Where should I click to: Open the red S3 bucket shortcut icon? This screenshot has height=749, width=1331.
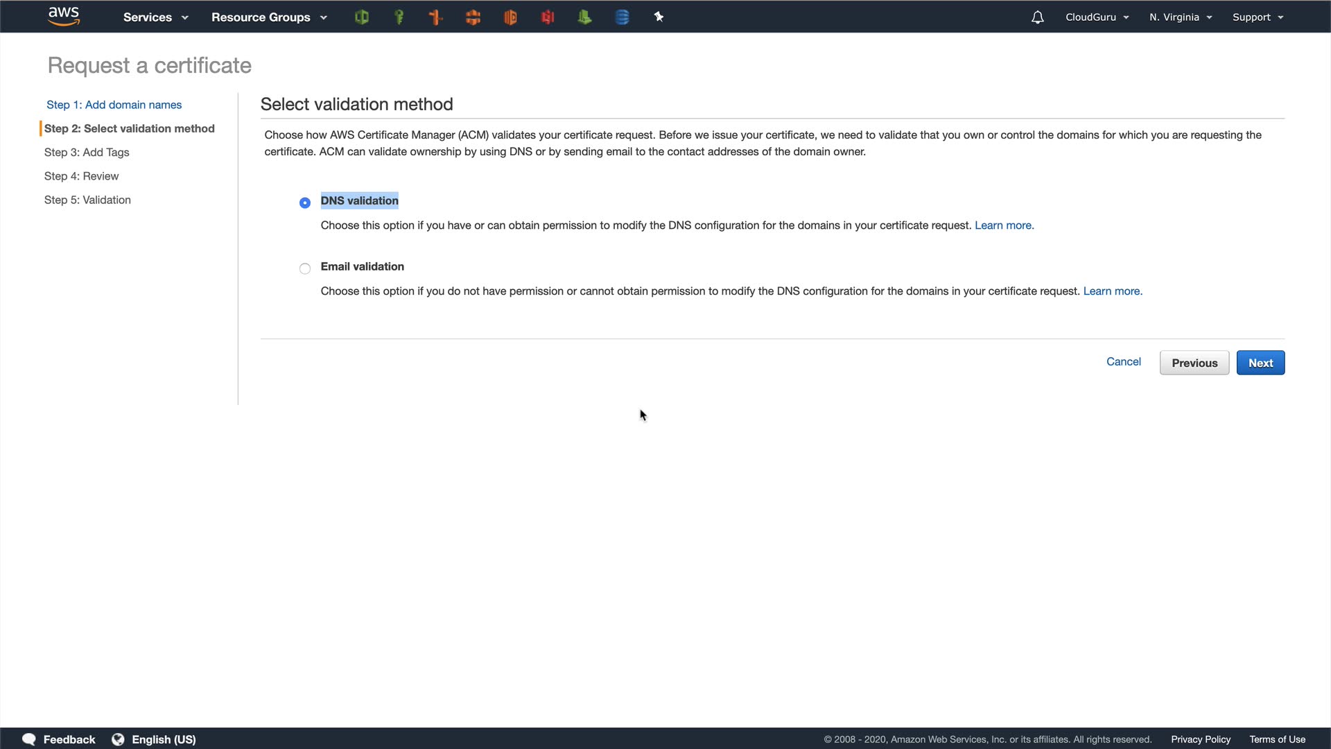pyautogui.click(x=548, y=17)
